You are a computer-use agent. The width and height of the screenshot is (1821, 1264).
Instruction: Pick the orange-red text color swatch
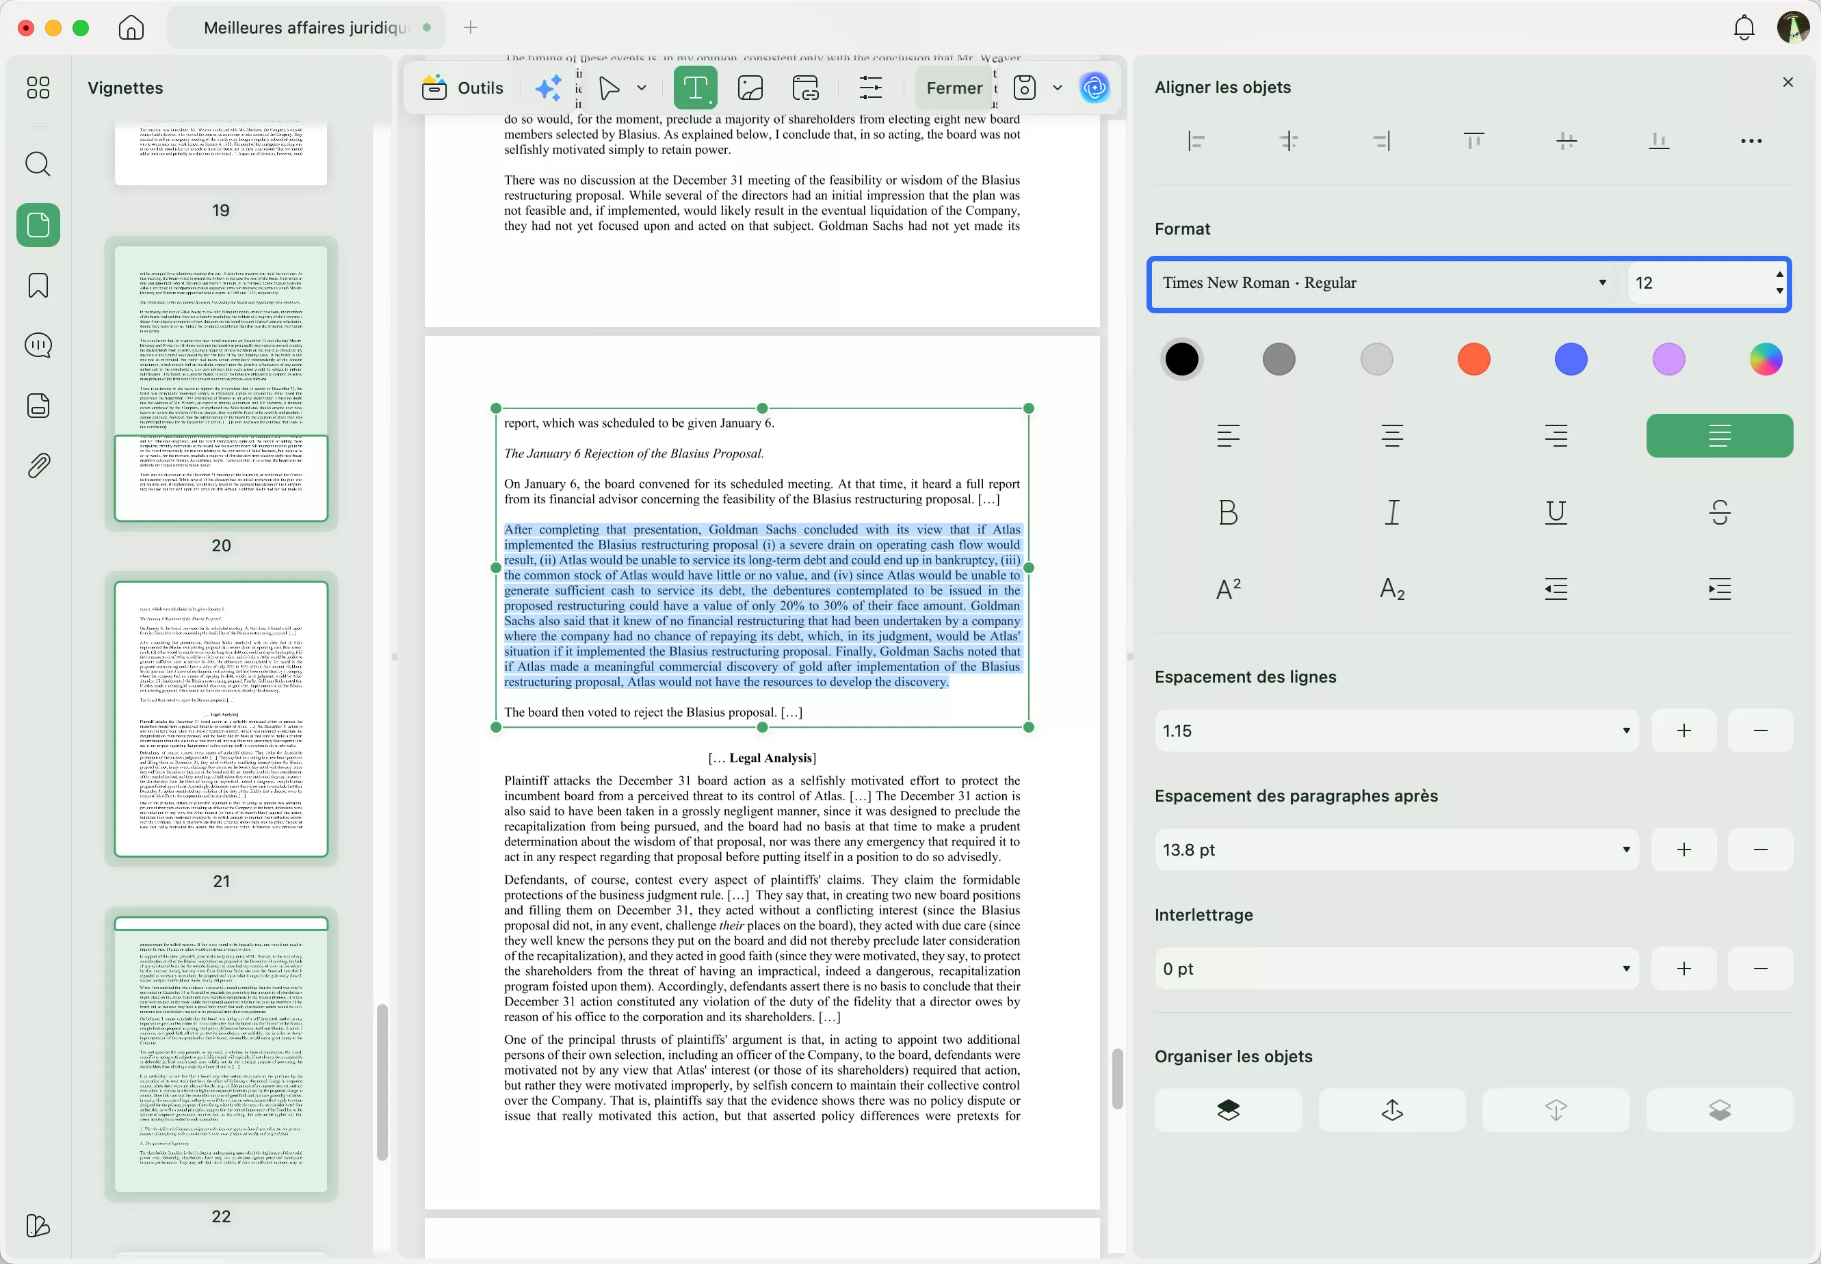pos(1473,360)
